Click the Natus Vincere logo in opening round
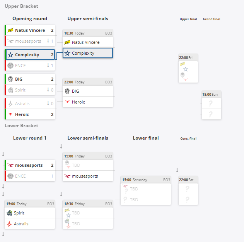Image resolution: width=244 pixels, height=242 pixels. pos(10,30)
